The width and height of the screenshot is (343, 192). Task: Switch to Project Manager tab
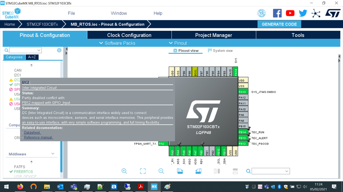click(214, 35)
